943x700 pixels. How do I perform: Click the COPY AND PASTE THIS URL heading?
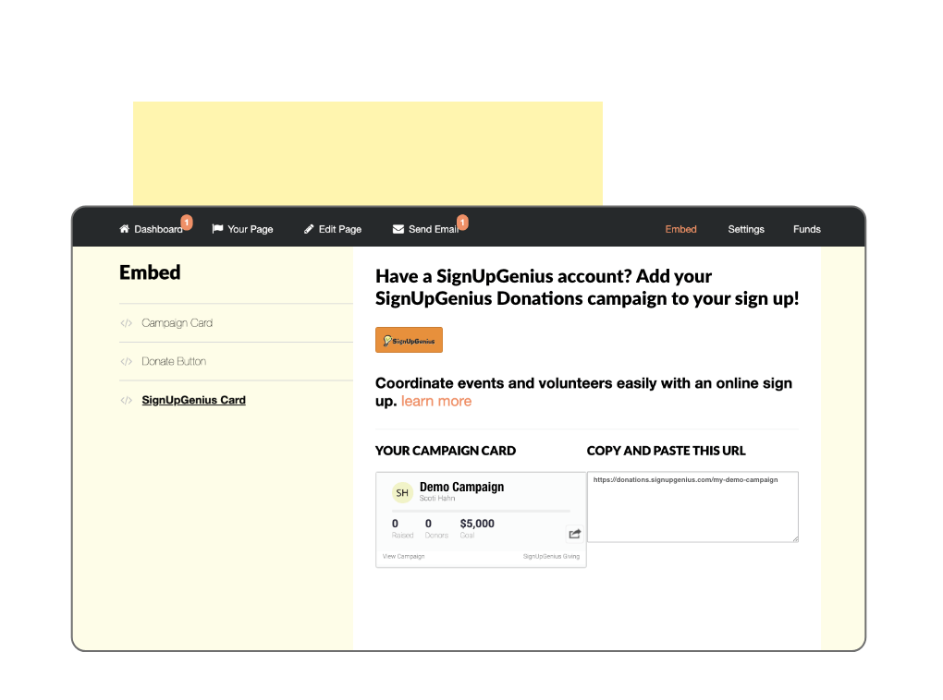pyautogui.click(x=667, y=451)
